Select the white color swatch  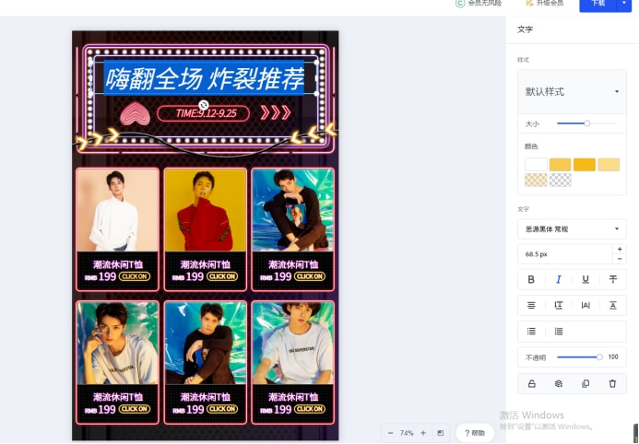[x=536, y=165]
